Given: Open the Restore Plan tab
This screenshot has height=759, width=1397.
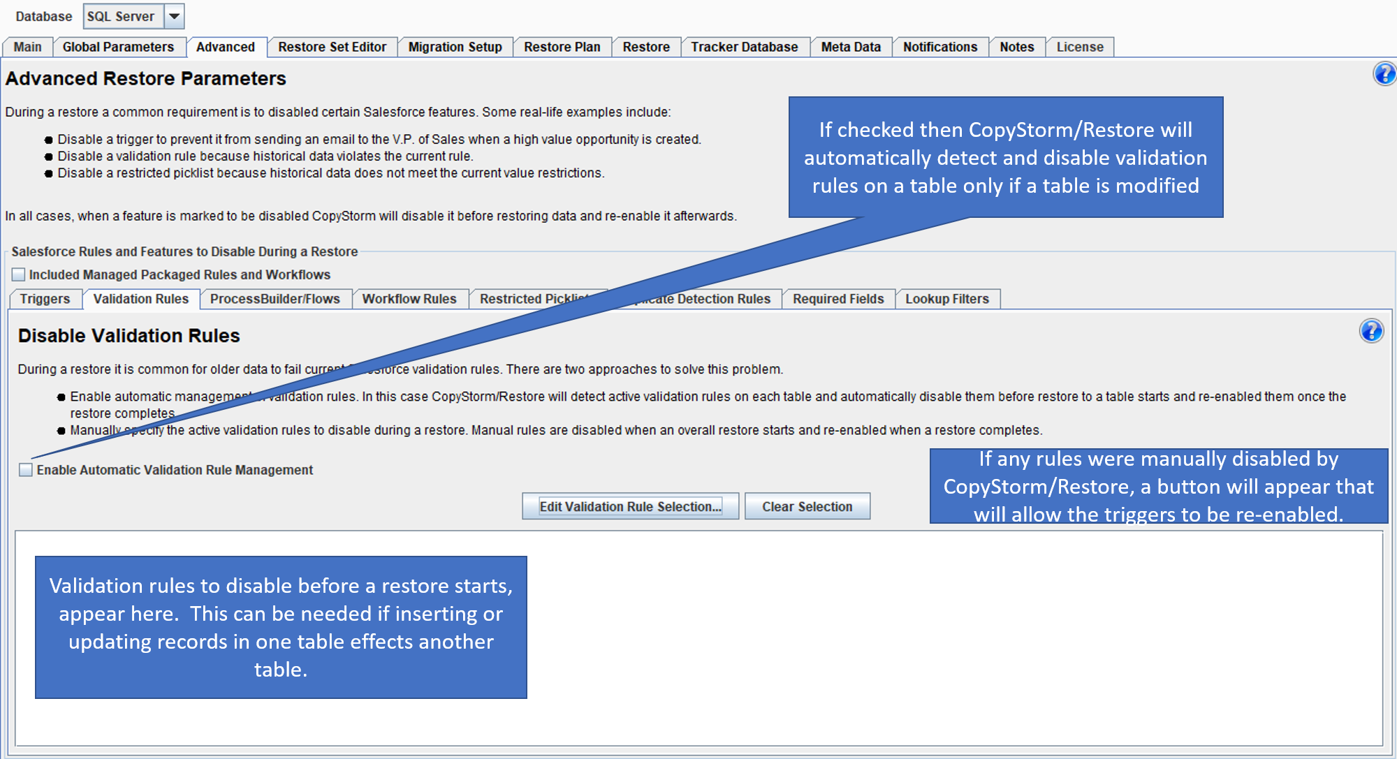Looking at the screenshot, I should coord(562,47).
